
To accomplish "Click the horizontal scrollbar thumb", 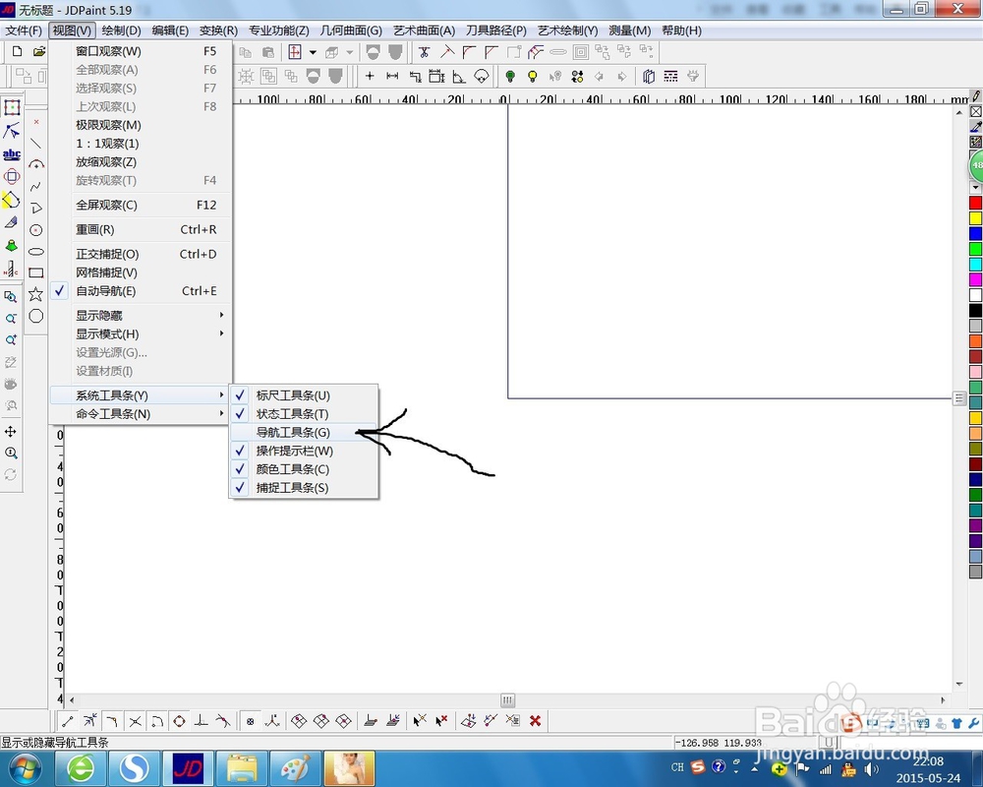I will coord(508,699).
